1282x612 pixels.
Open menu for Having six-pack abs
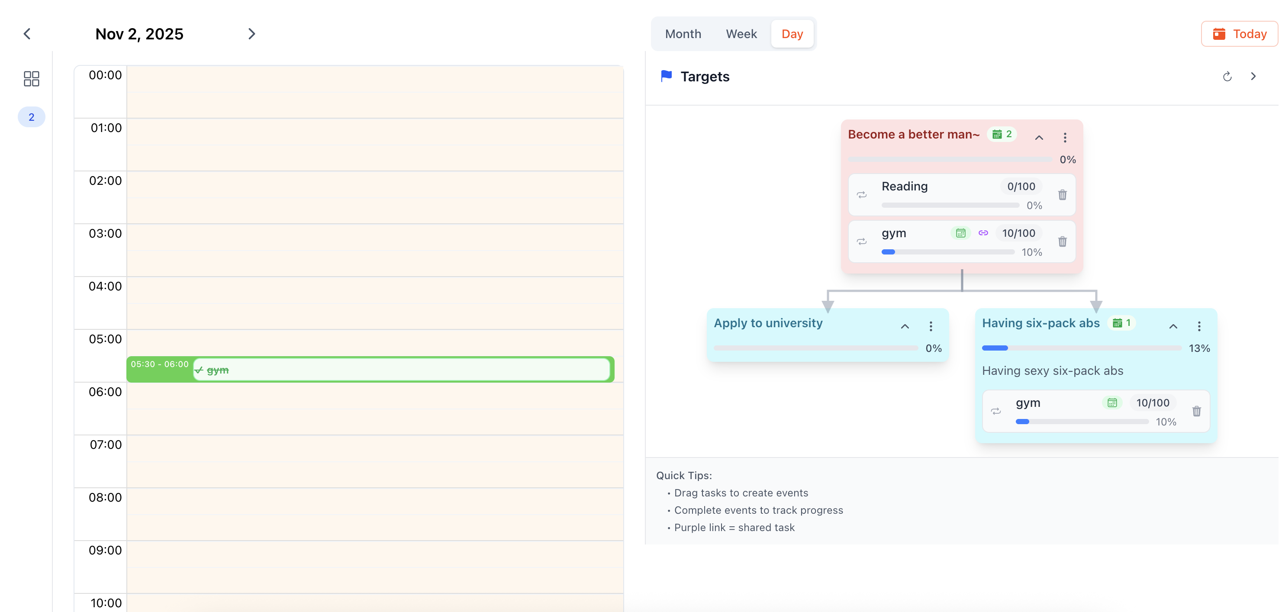(x=1199, y=326)
